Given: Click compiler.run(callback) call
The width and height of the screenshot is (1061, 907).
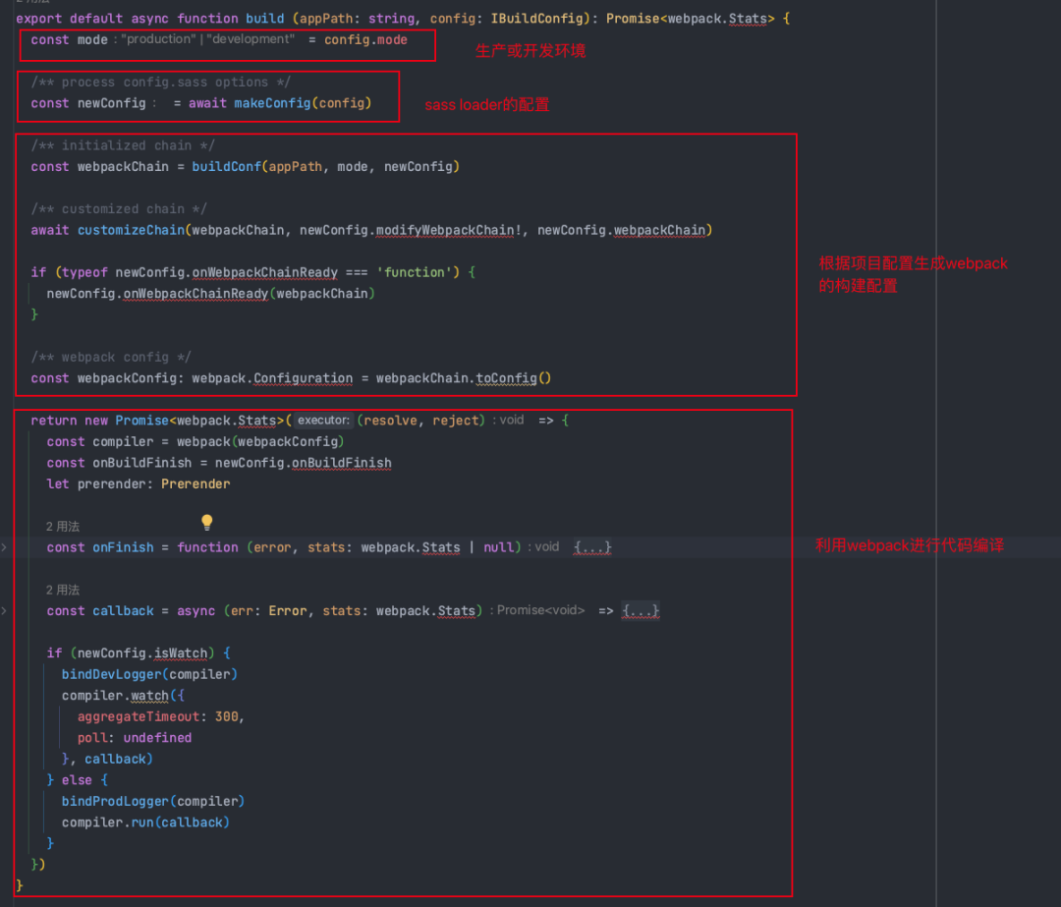Looking at the screenshot, I should (x=145, y=822).
